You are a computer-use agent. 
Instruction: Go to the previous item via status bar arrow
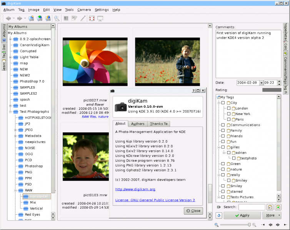[270, 225]
